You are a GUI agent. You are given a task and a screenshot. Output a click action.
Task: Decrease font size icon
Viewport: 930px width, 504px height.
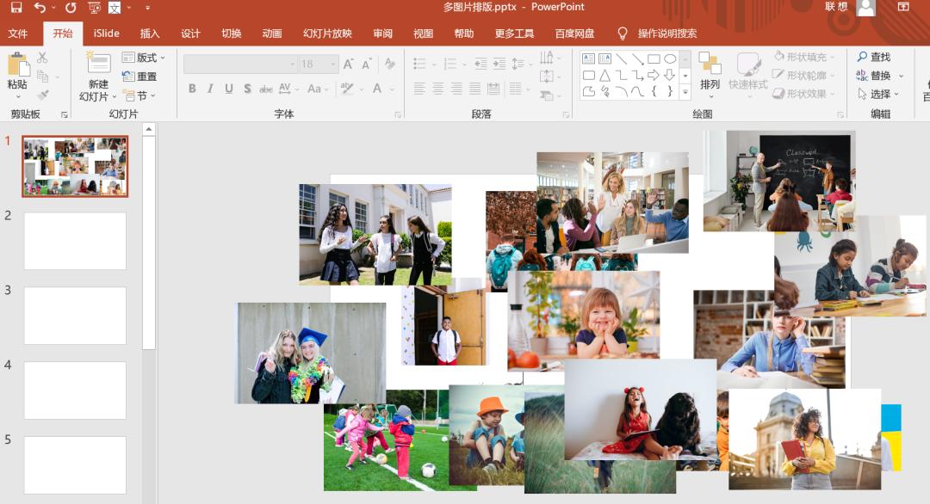367,64
